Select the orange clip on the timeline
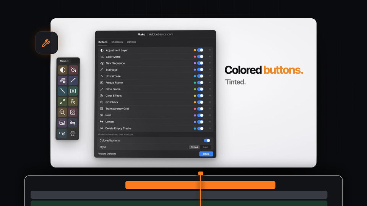The width and height of the screenshot is (367, 206). [x=200, y=185]
